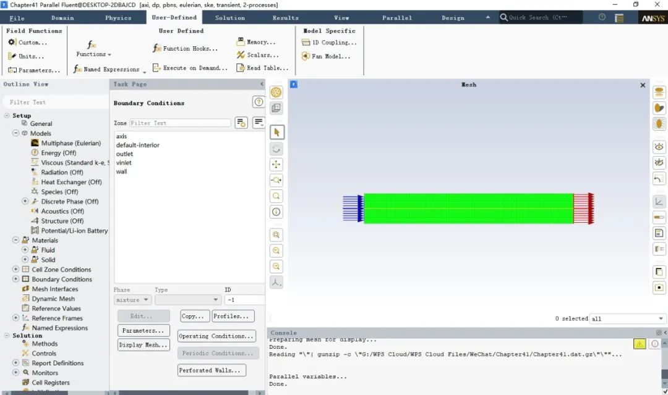Select the vinlet zone in list

click(124, 163)
